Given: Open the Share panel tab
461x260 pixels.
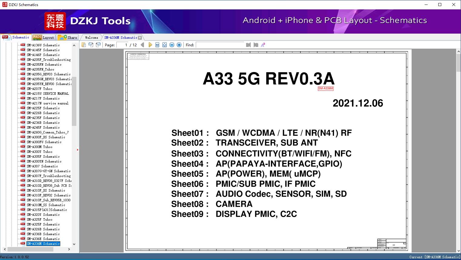Looking at the screenshot, I should tap(67, 38).
